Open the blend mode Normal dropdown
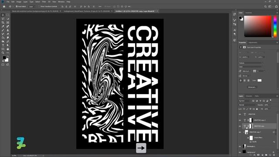 248,105
